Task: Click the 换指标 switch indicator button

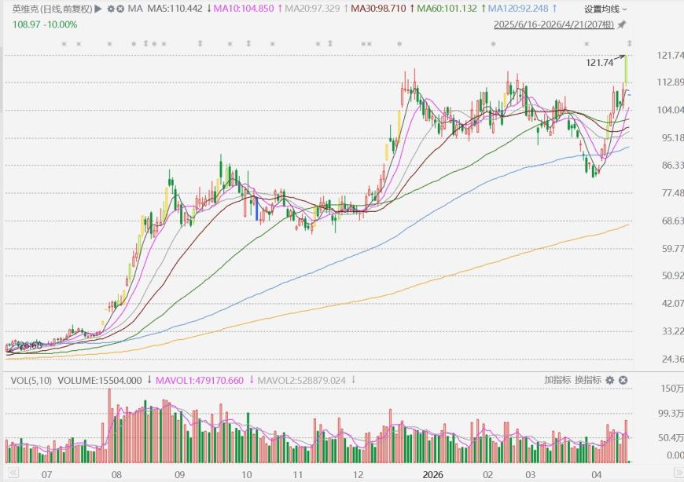Action: (587, 380)
